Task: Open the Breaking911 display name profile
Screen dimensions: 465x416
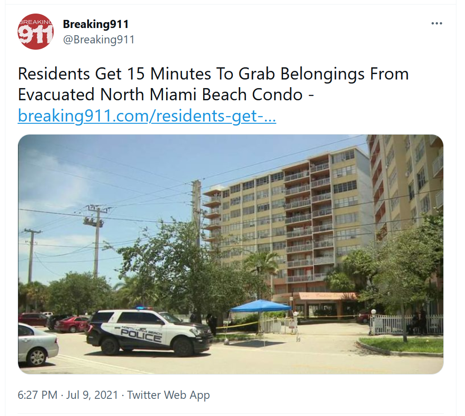Action: pyautogui.click(x=96, y=24)
